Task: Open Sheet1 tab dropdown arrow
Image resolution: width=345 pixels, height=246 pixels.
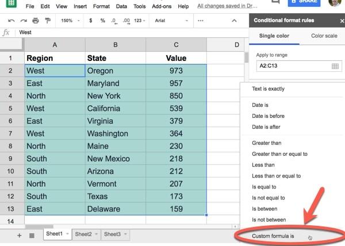Action: click(67, 234)
